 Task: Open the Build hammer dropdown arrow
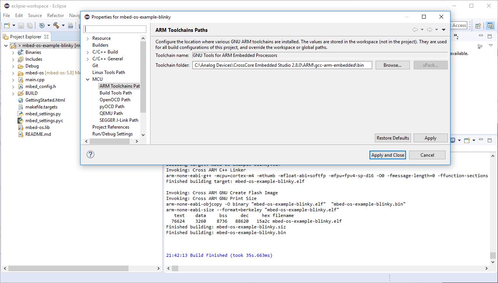(x=63, y=25)
